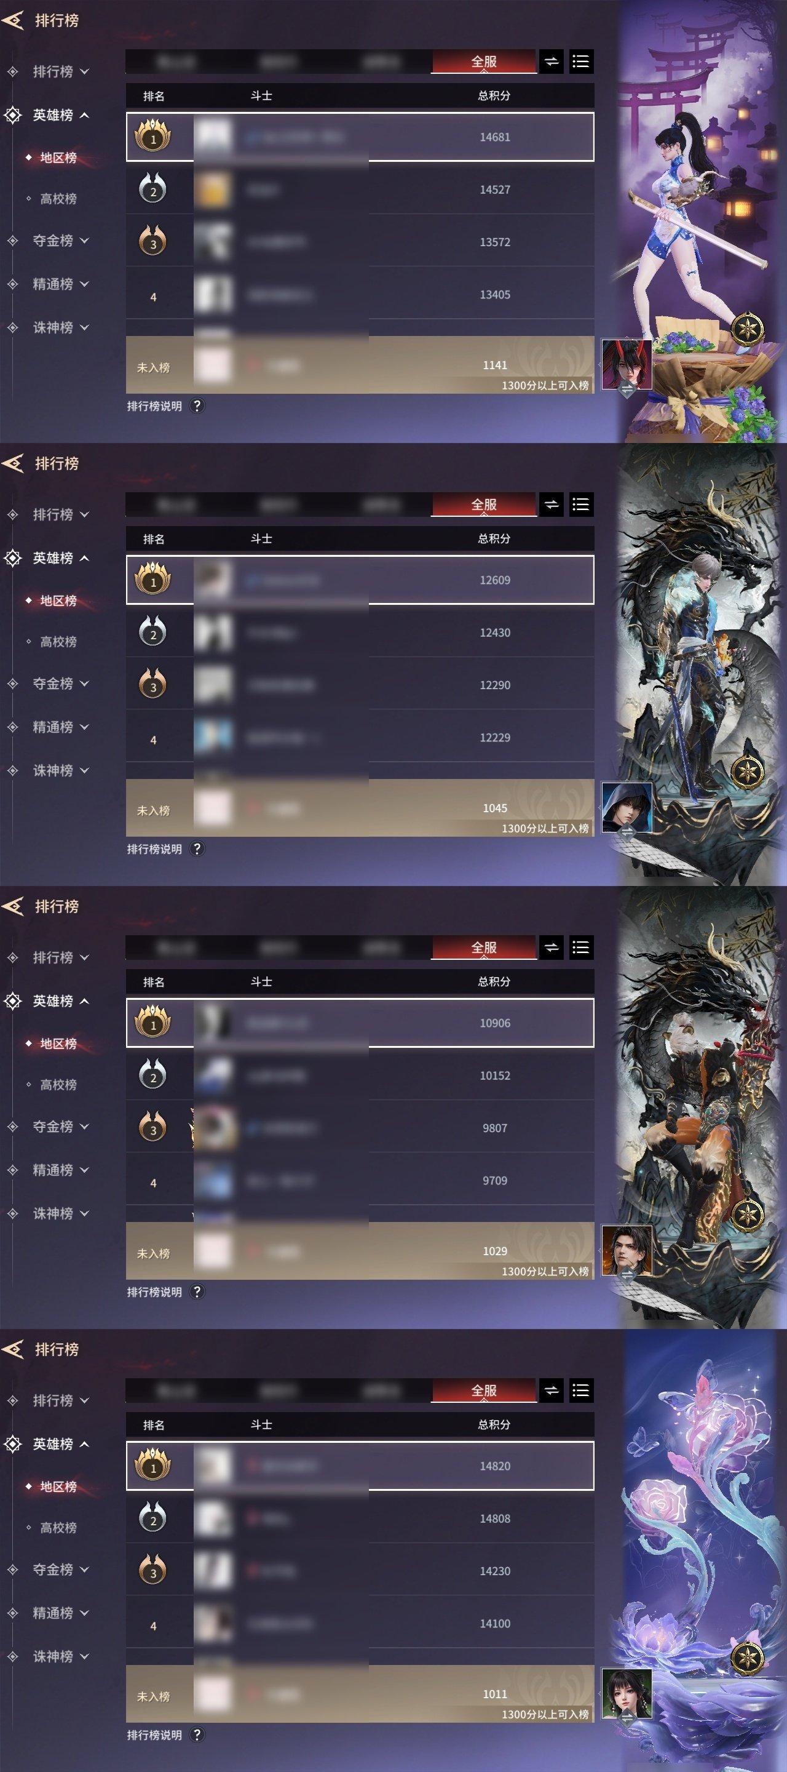Select 地区榜 in the sidebar beside score 12609
787x1772 pixels.
58,601
